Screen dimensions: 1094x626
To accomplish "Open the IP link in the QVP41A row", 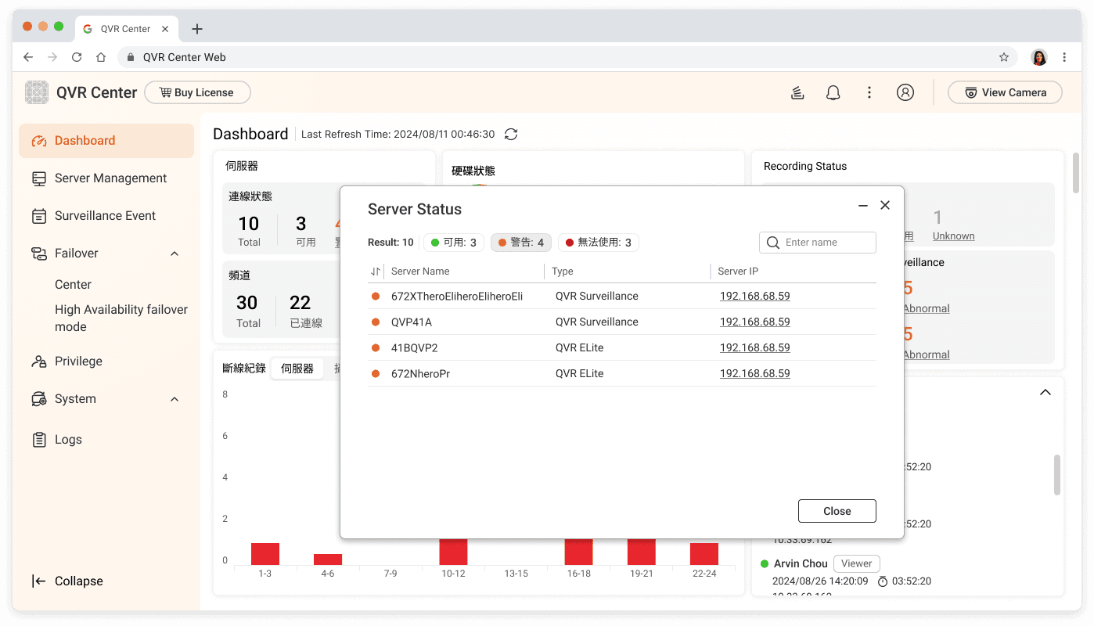I will pyautogui.click(x=755, y=322).
